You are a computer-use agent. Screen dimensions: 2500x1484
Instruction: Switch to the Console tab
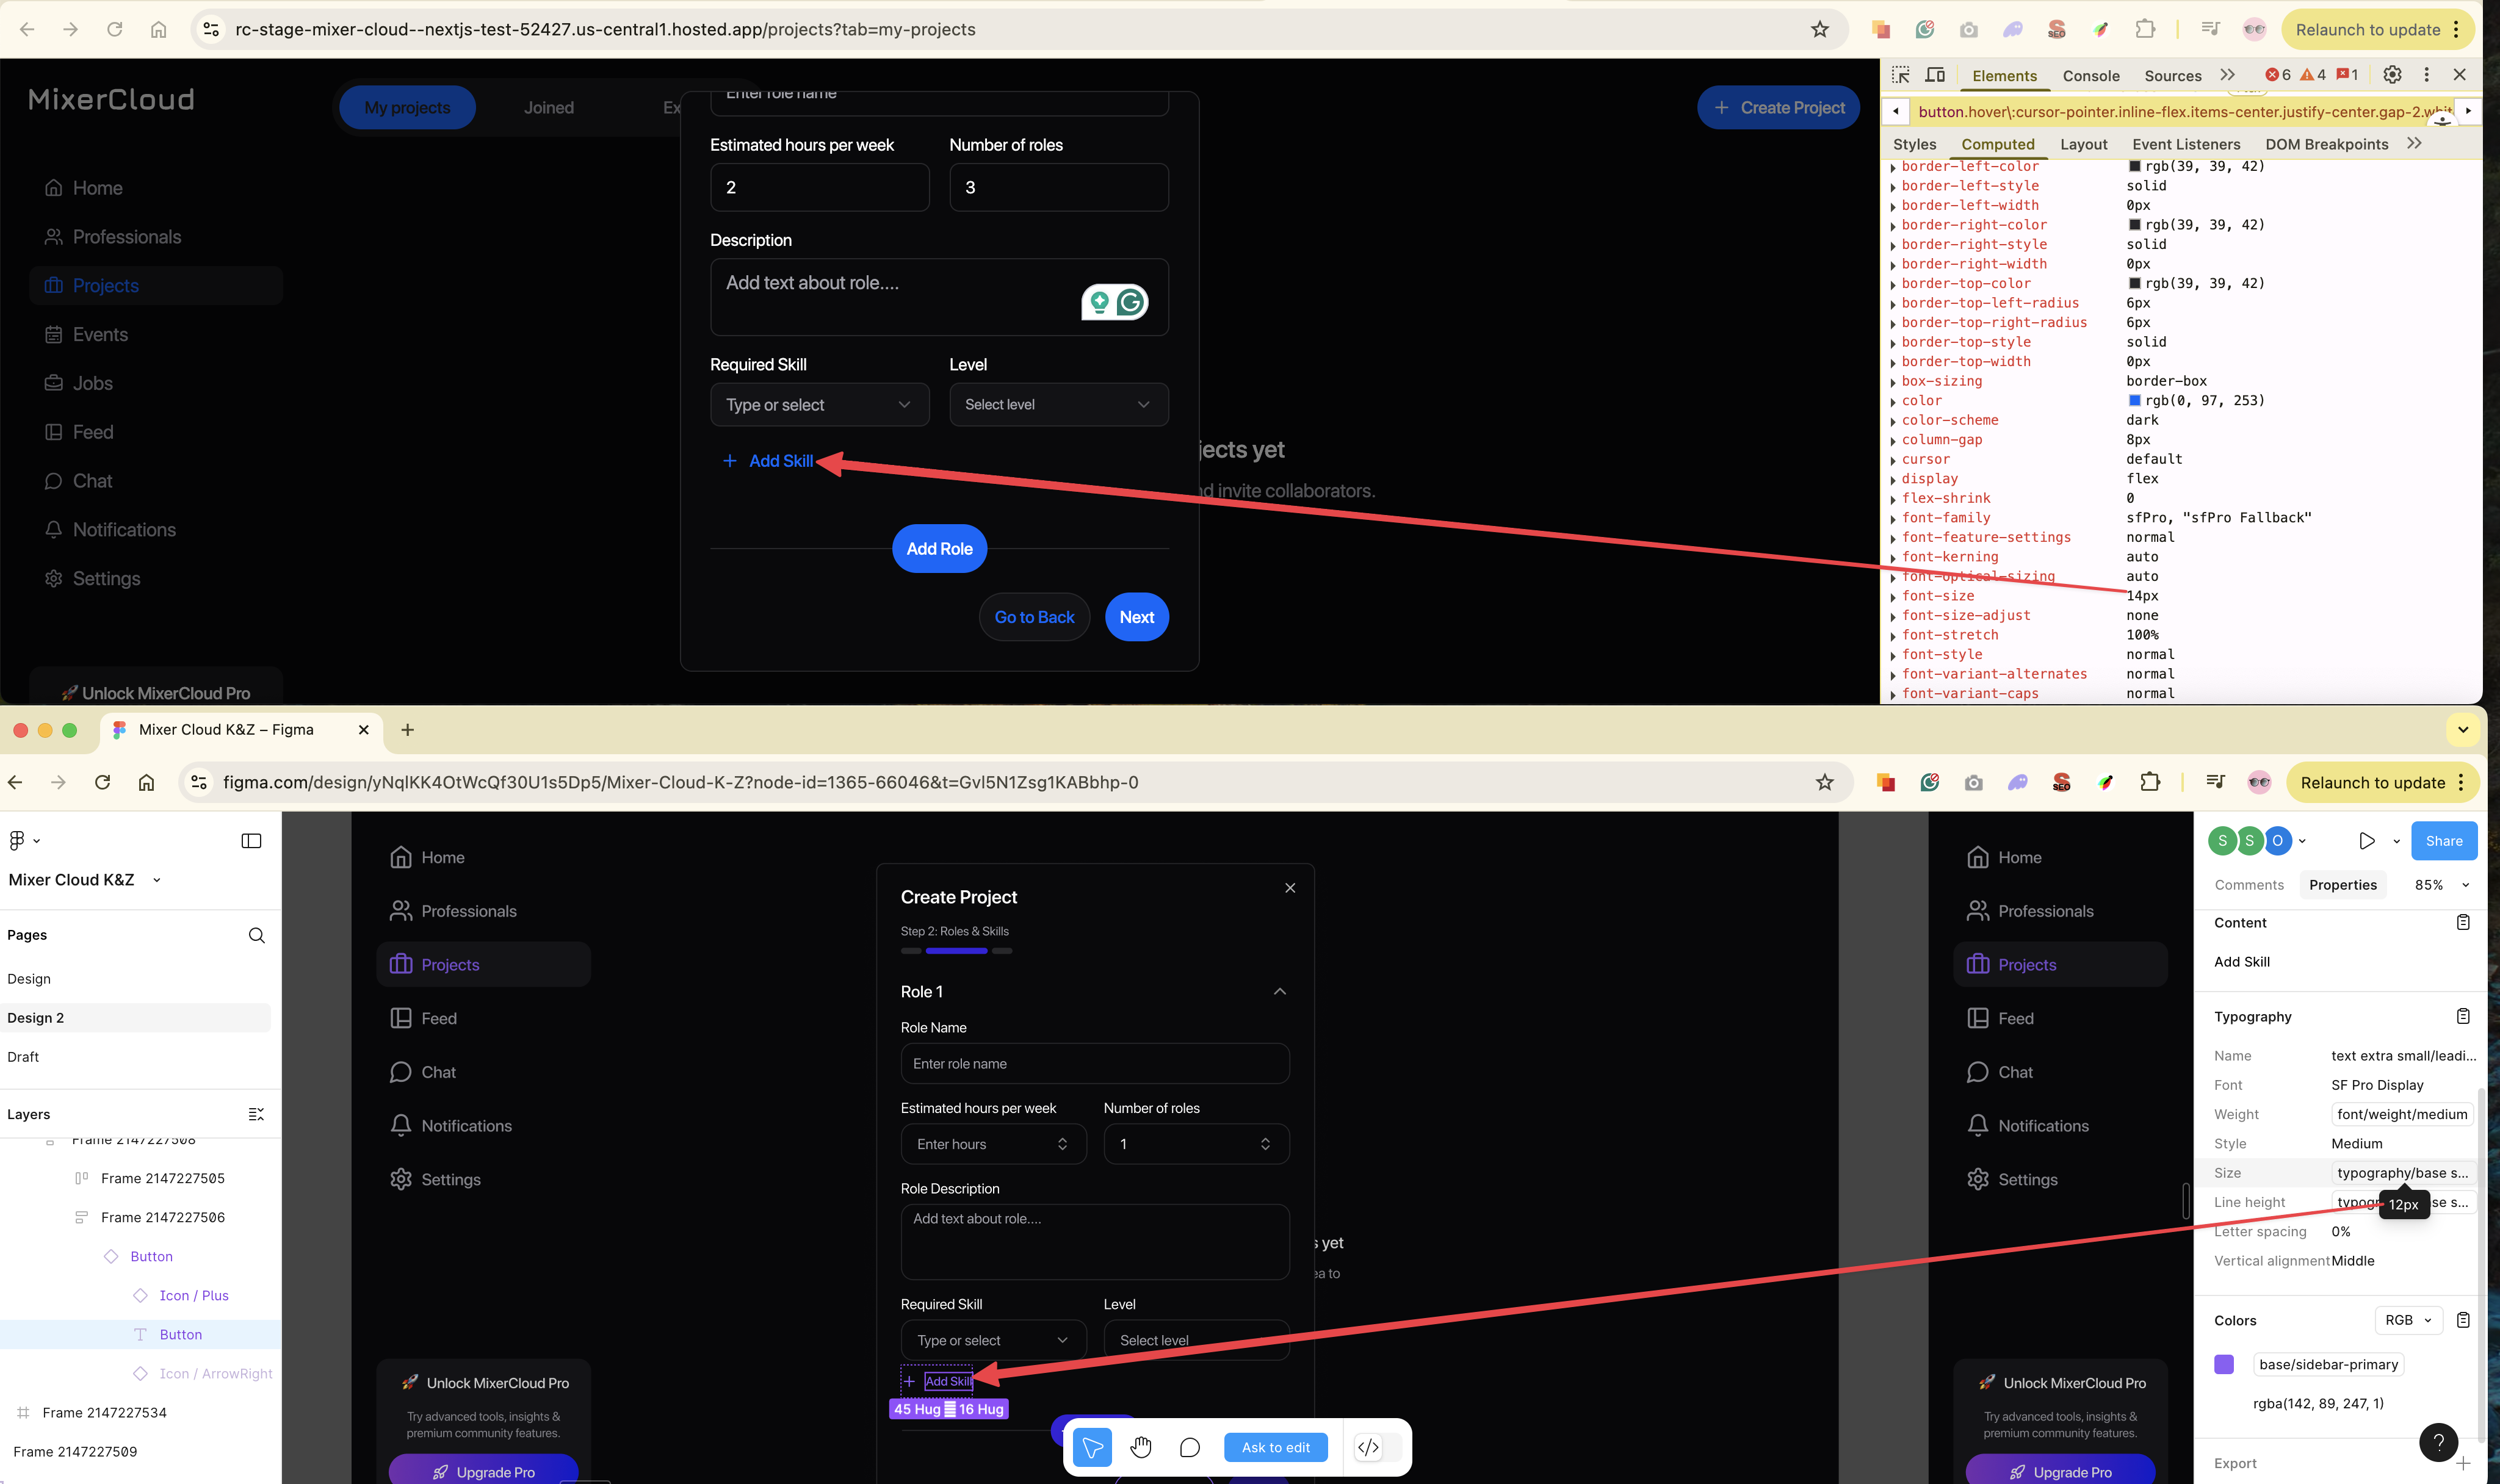pyautogui.click(x=2090, y=76)
